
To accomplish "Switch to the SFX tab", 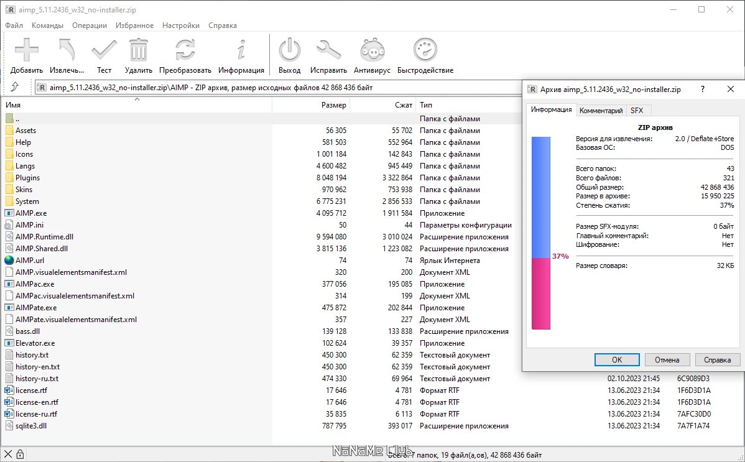I will [637, 110].
